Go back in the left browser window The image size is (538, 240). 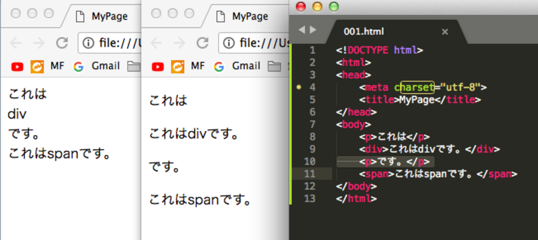point(15,43)
